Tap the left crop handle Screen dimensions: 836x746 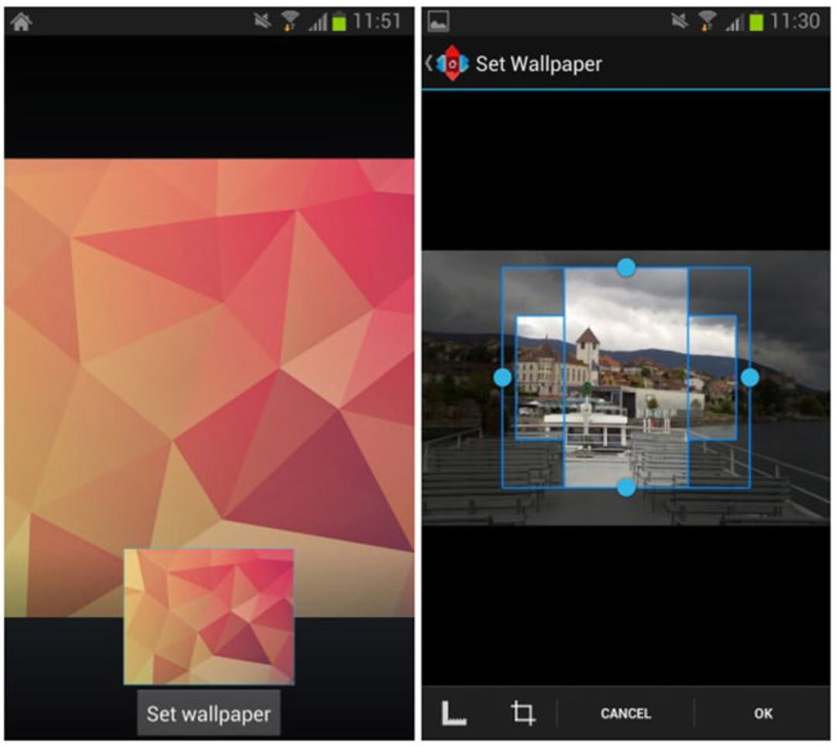(502, 378)
